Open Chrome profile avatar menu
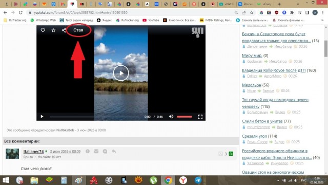The image size is (328, 185). tap(315, 12)
